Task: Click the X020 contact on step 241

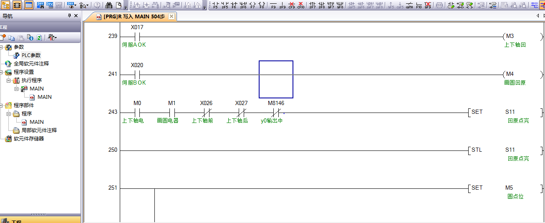Action: pyautogui.click(x=136, y=74)
